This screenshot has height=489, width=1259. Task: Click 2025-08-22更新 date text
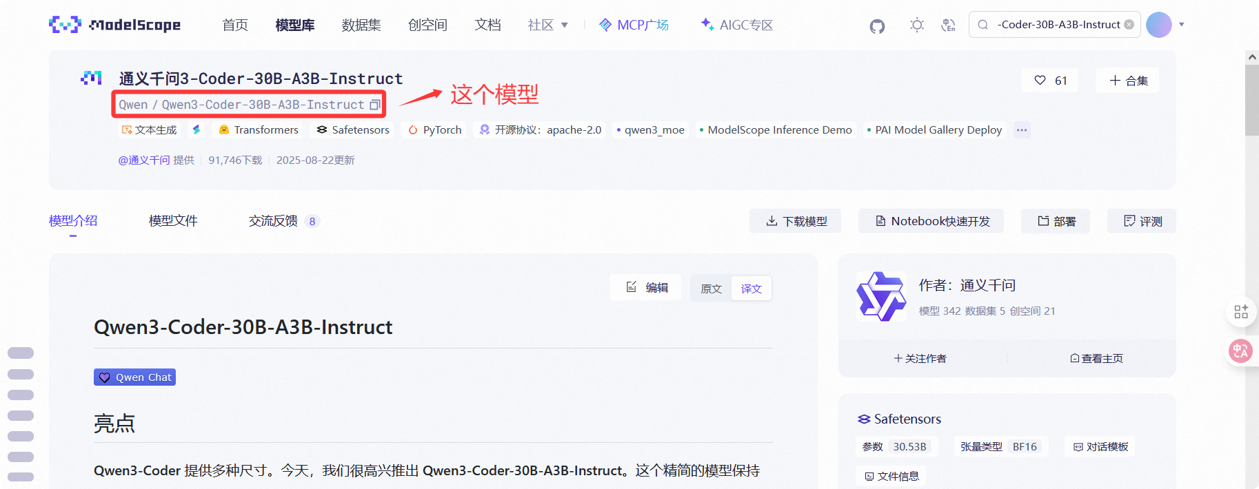tap(316, 160)
